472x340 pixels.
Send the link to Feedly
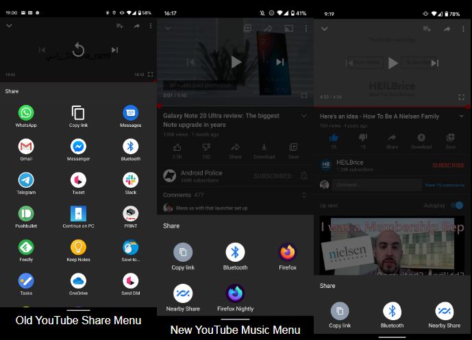click(x=26, y=247)
